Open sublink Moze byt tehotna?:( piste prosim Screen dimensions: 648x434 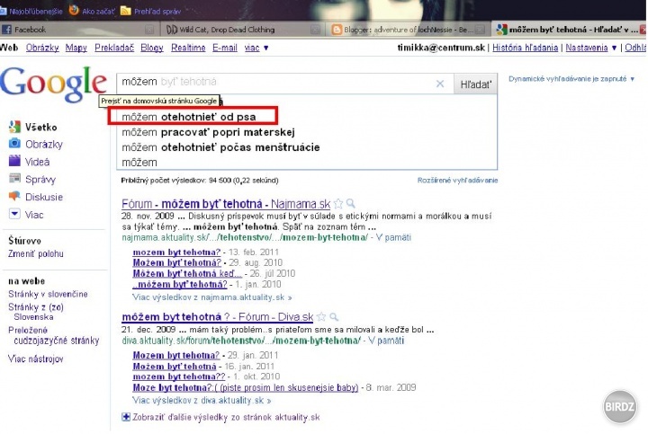pyautogui.click(x=246, y=387)
